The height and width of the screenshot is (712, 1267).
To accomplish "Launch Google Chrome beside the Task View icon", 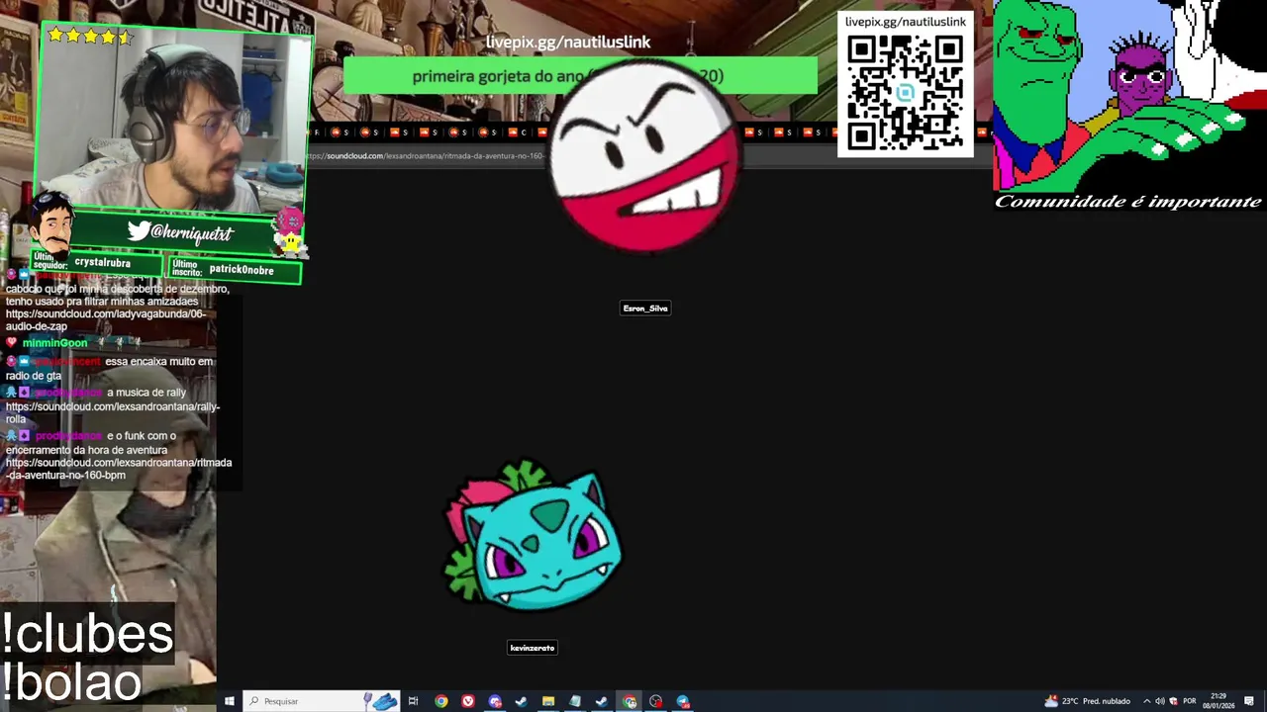I will pos(441,701).
